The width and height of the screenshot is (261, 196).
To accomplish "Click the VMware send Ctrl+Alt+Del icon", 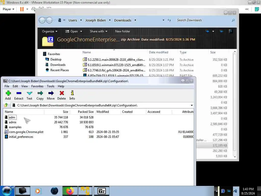I will 34,9.
